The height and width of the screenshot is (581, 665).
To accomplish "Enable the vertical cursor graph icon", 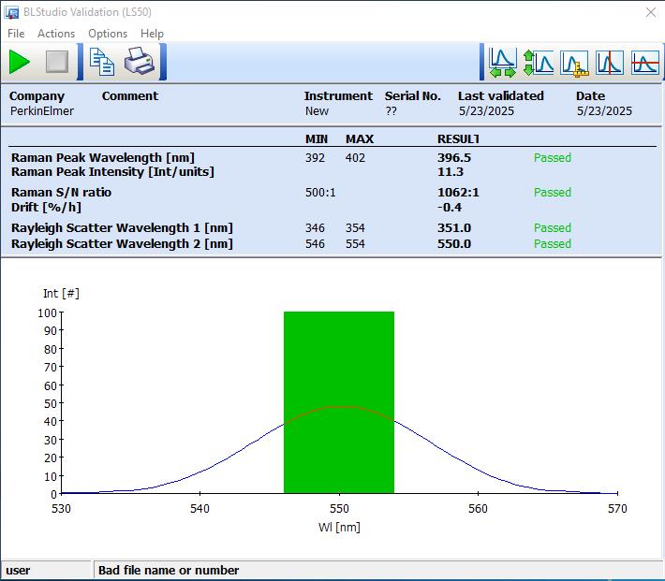I will click(x=610, y=63).
